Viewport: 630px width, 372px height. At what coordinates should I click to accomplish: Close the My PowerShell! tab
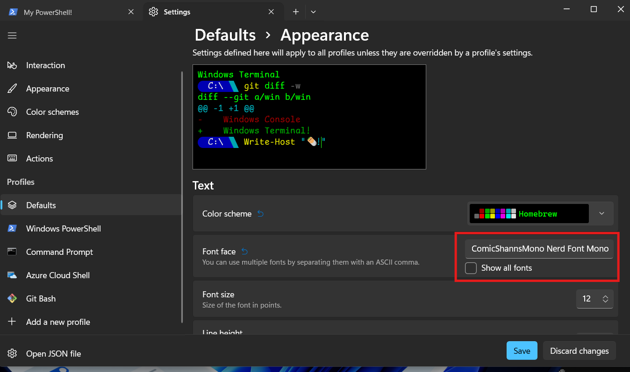[x=131, y=12]
